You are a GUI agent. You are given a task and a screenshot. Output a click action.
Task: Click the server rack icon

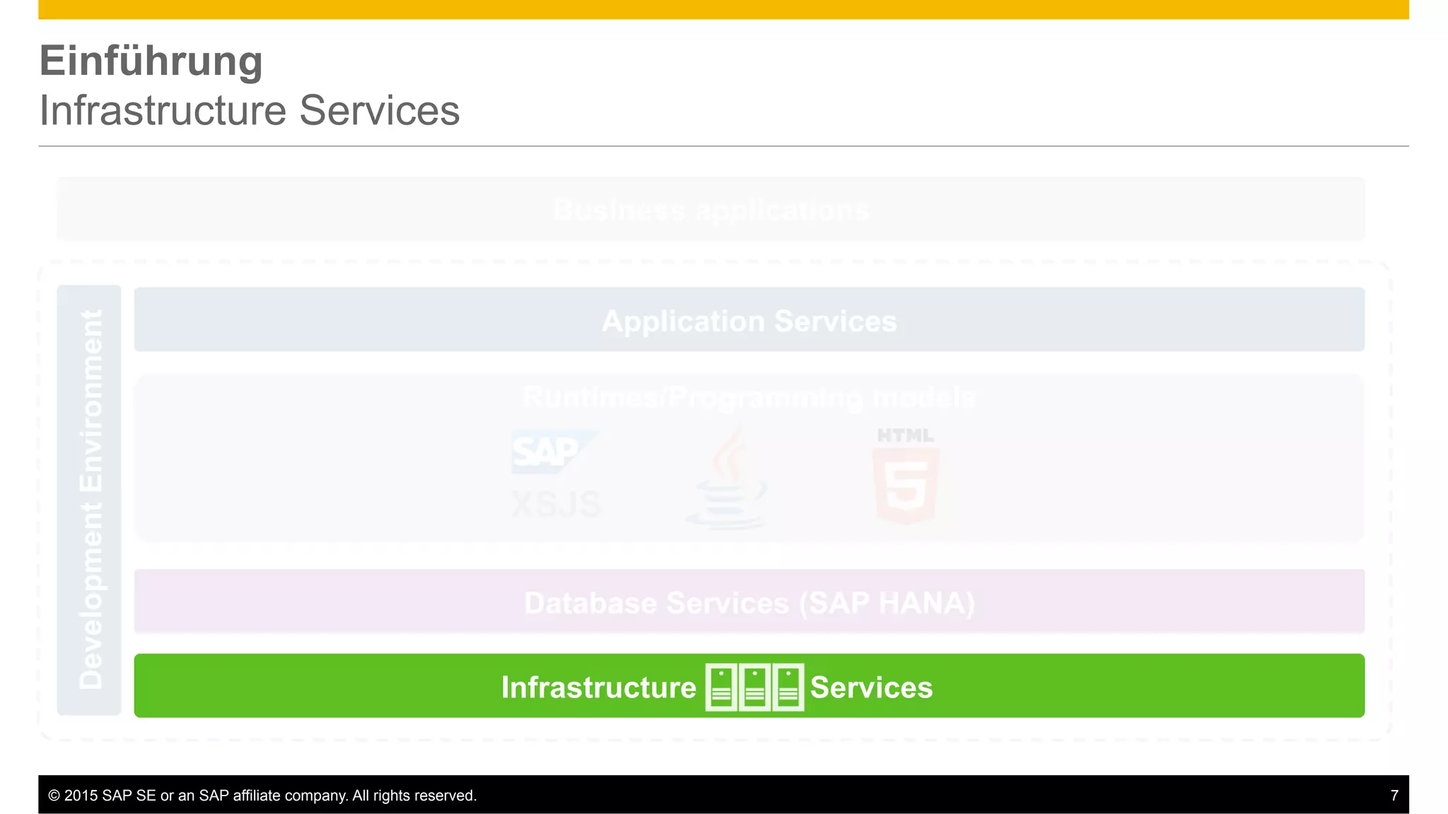pyautogui.click(x=754, y=687)
